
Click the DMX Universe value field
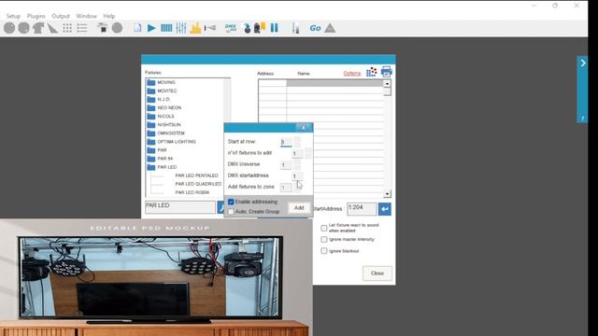(x=286, y=164)
